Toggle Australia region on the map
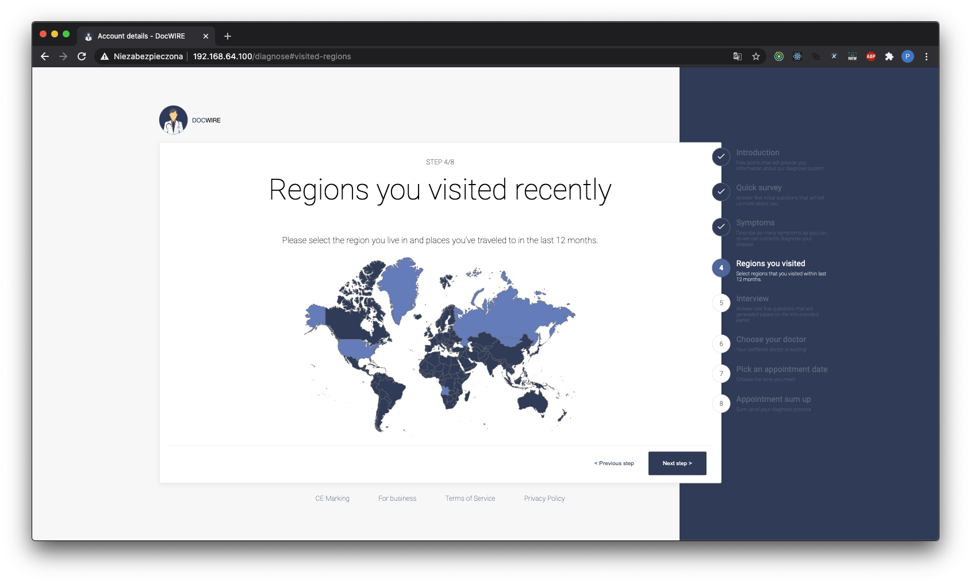The width and height of the screenshot is (971, 583). (x=534, y=401)
